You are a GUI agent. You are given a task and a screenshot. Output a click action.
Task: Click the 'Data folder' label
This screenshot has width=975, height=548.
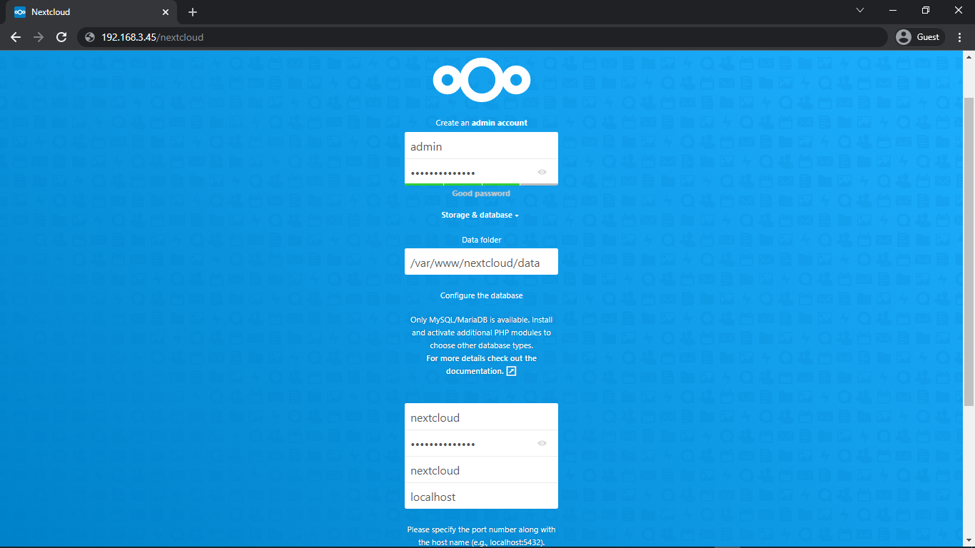click(481, 240)
